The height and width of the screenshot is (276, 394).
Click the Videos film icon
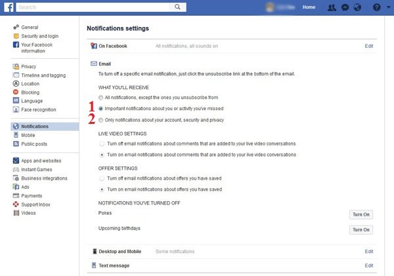coord(16,213)
